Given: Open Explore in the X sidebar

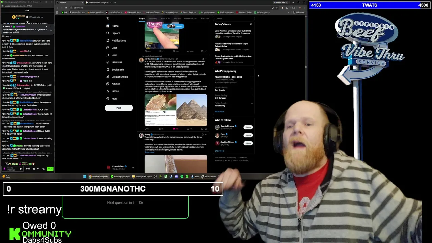Looking at the screenshot, I should click(x=113, y=33).
